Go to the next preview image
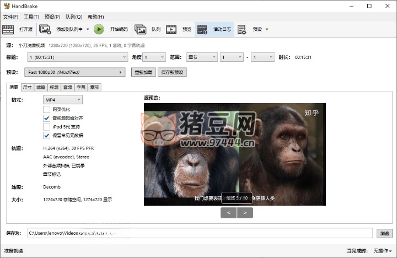Viewport: 397px width, 258px height. (245, 213)
